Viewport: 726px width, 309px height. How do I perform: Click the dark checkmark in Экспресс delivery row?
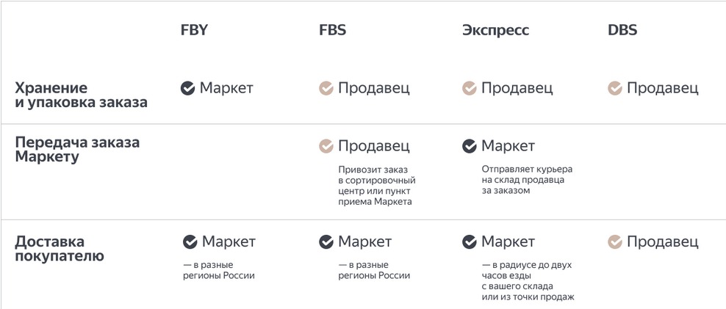(x=470, y=241)
